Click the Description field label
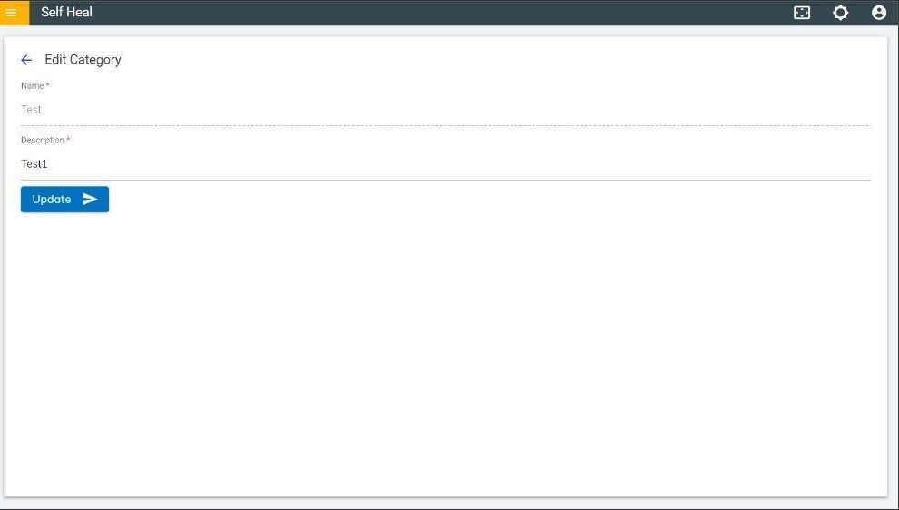This screenshot has width=899, height=510. click(43, 140)
